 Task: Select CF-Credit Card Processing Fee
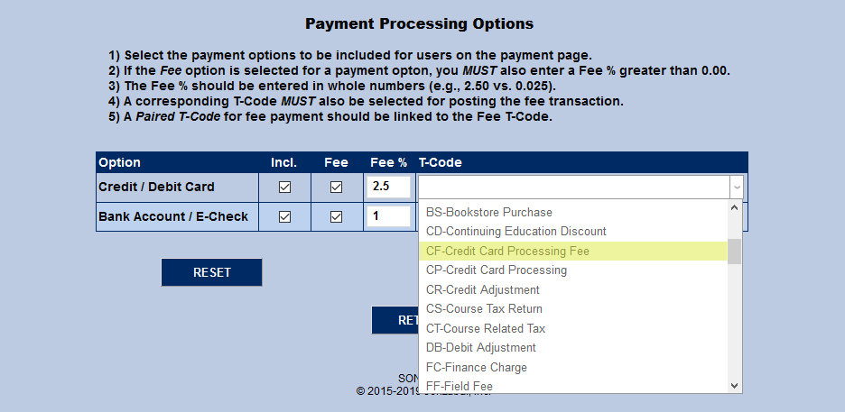507,251
